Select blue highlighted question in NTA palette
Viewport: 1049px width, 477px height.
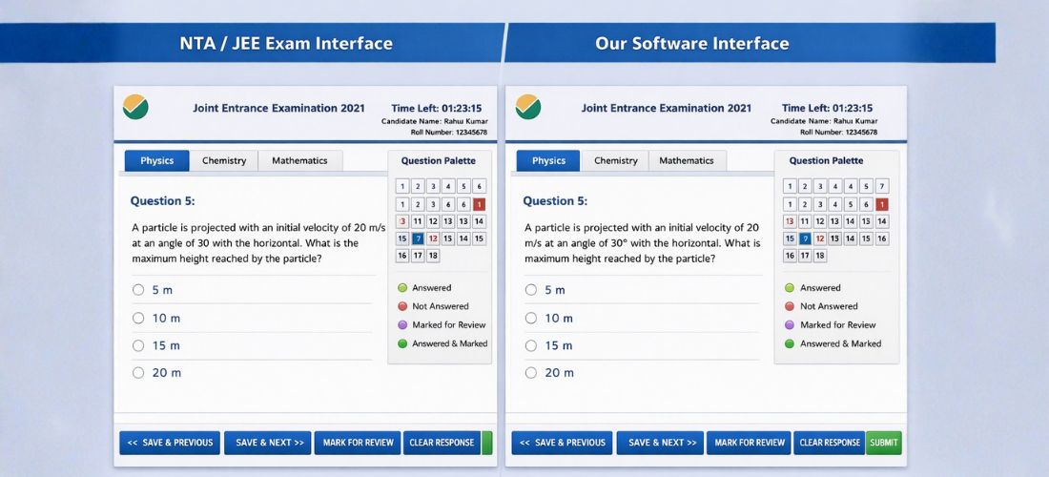click(x=418, y=238)
